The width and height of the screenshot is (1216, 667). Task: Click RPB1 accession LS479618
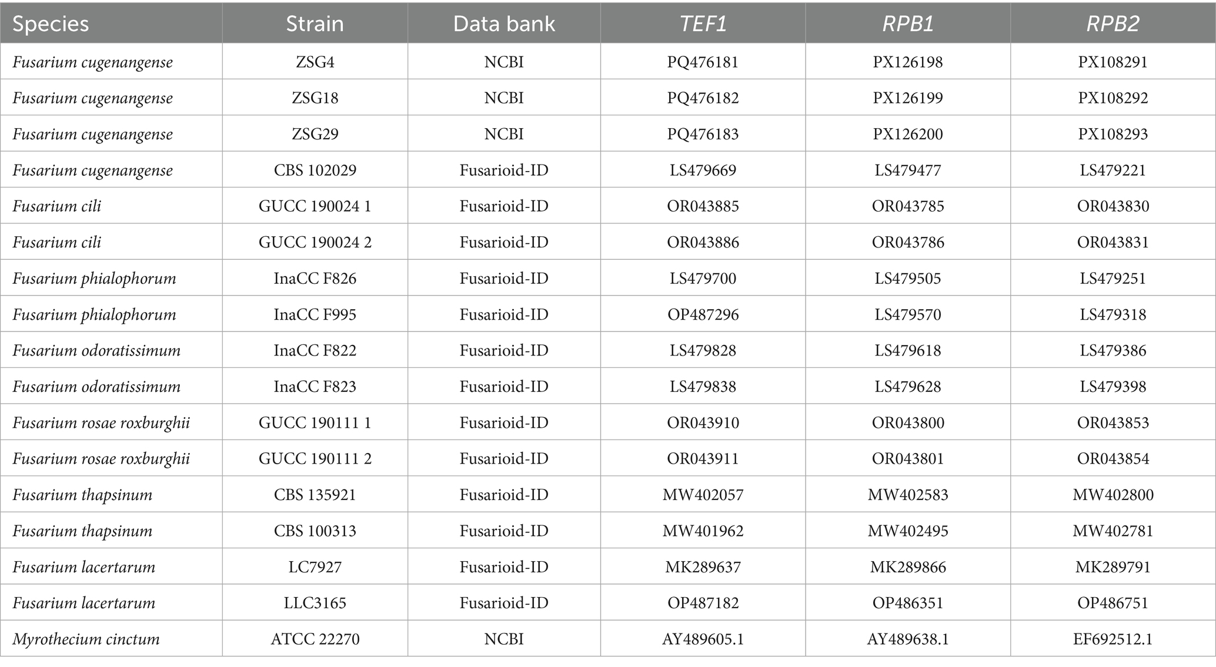pos(908,350)
